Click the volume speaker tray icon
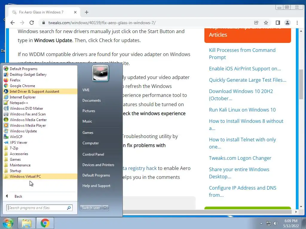This screenshot has height=229, width=306. tap(276, 223)
